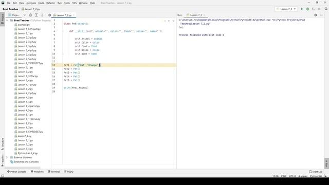
Task: Fold the __init__ method gutter marker
Action: pyautogui.click(x=62, y=31)
